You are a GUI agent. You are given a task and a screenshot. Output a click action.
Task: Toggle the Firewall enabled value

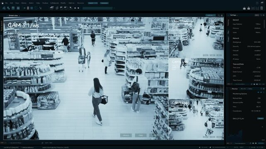pyautogui.click(x=257, y=50)
